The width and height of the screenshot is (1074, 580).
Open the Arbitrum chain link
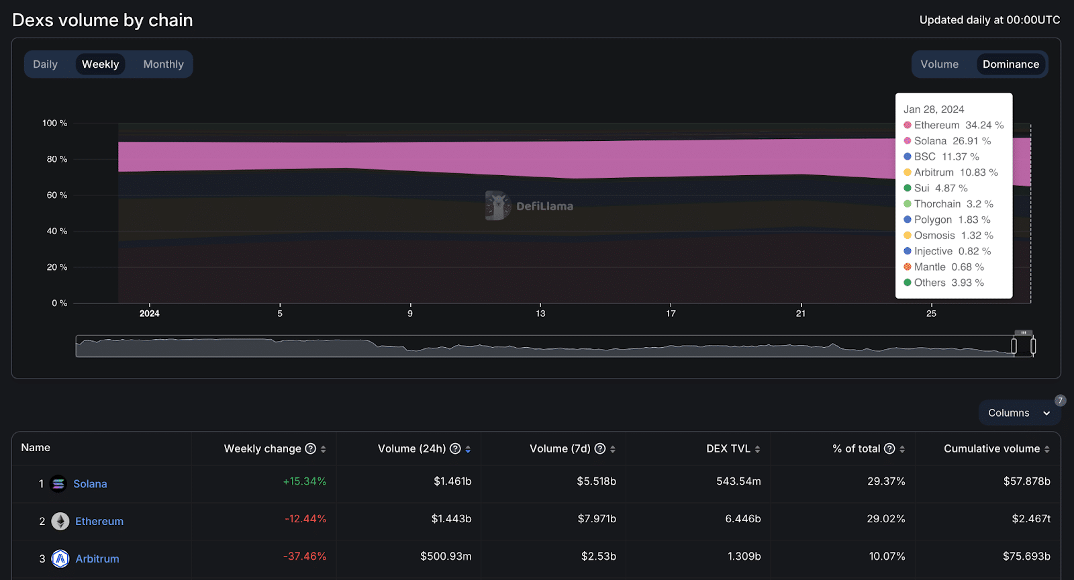97,559
